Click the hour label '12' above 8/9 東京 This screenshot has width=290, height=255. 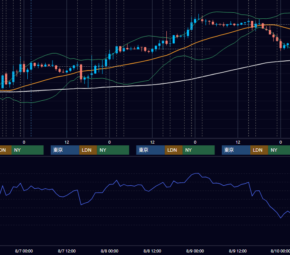click(x=238, y=142)
